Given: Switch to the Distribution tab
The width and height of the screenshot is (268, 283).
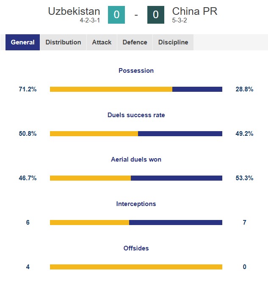Looking at the screenshot, I should pyautogui.click(x=63, y=42).
